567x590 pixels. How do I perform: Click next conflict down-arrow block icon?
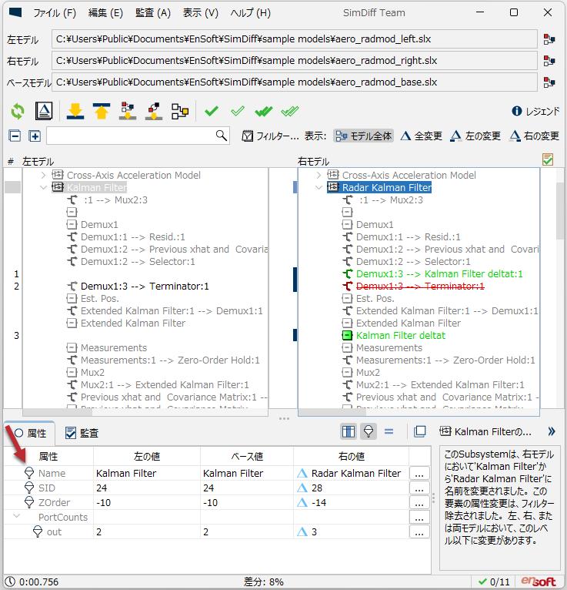tap(128, 112)
